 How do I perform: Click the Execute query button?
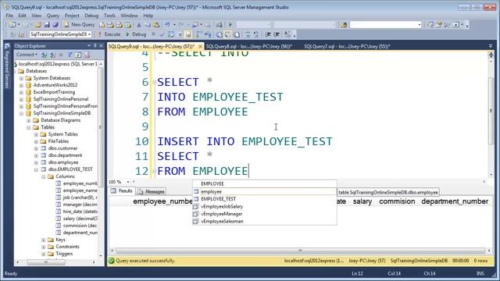coord(109,34)
